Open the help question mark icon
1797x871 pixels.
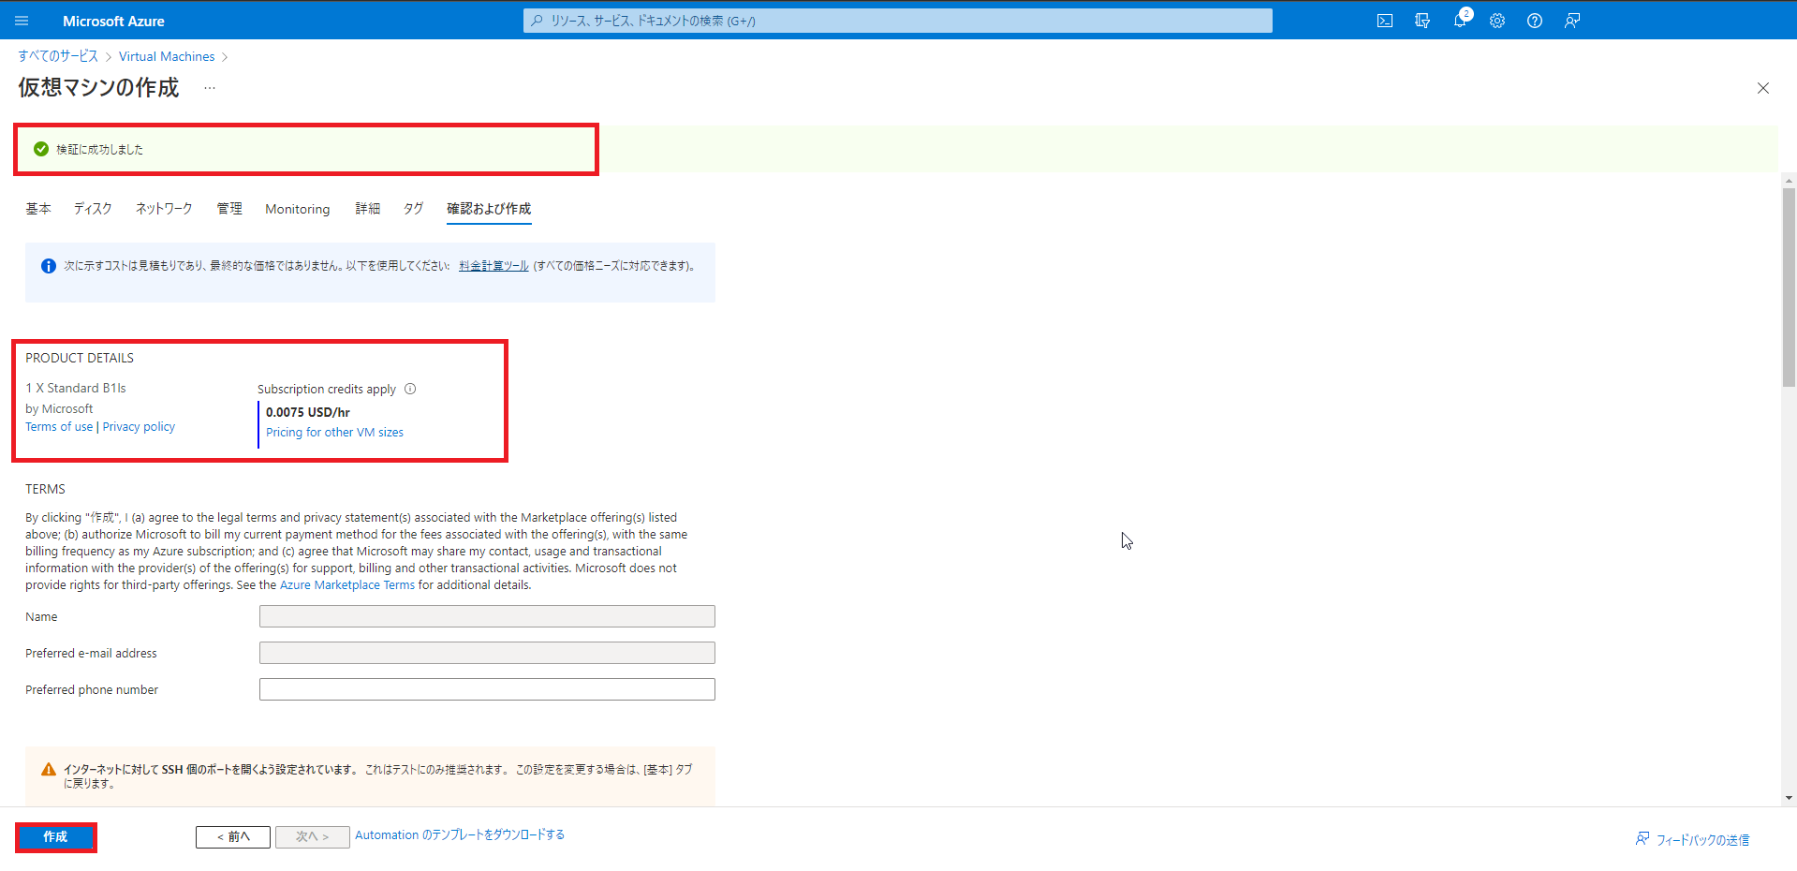click(x=1535, y=21)
